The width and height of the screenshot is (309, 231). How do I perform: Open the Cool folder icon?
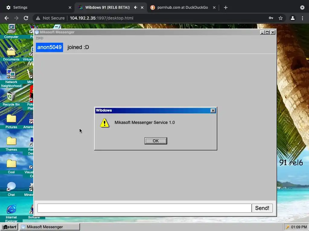tap(11, 167)
